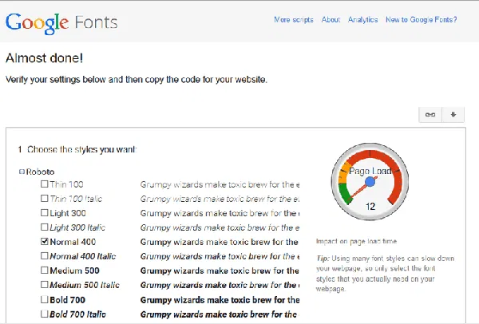The height and width of the screenshot is (324, 479).
Task: Enable the Thin 100 style checkbox
Action: (x=45, y=184)
